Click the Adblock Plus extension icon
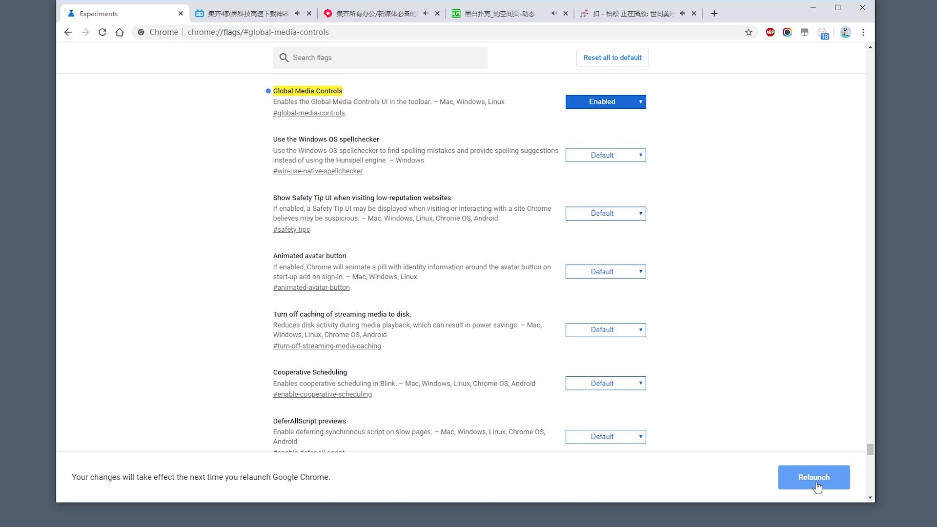The height and width of the screenshot is (527, 937). pos(770,32)
